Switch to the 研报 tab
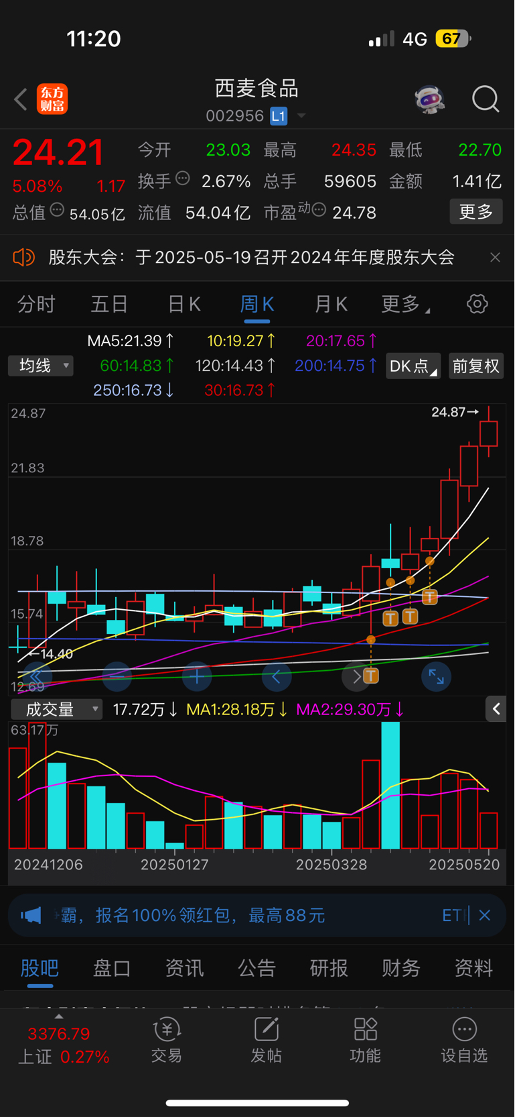 click(329, 968)
